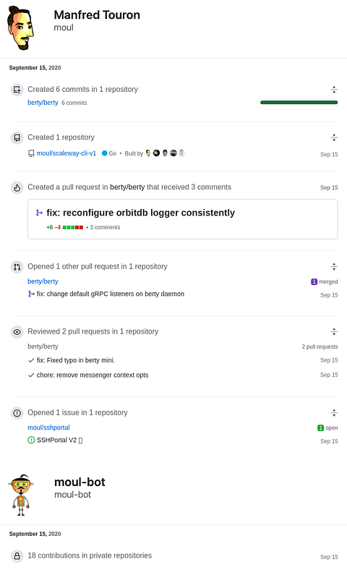
Task: Click the moul-bot robot avatar
Action: coord(21,495)
